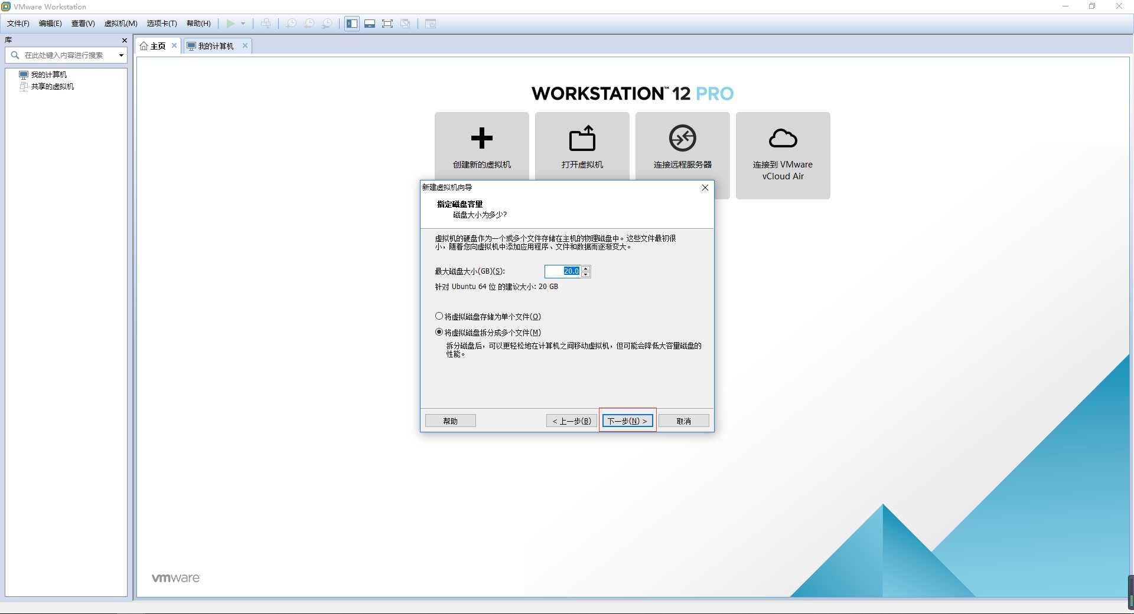Click the VMware Workstation title bar app icon
Image resolution: width=1134 pixels, height=614 pixels.
point(6,6)
